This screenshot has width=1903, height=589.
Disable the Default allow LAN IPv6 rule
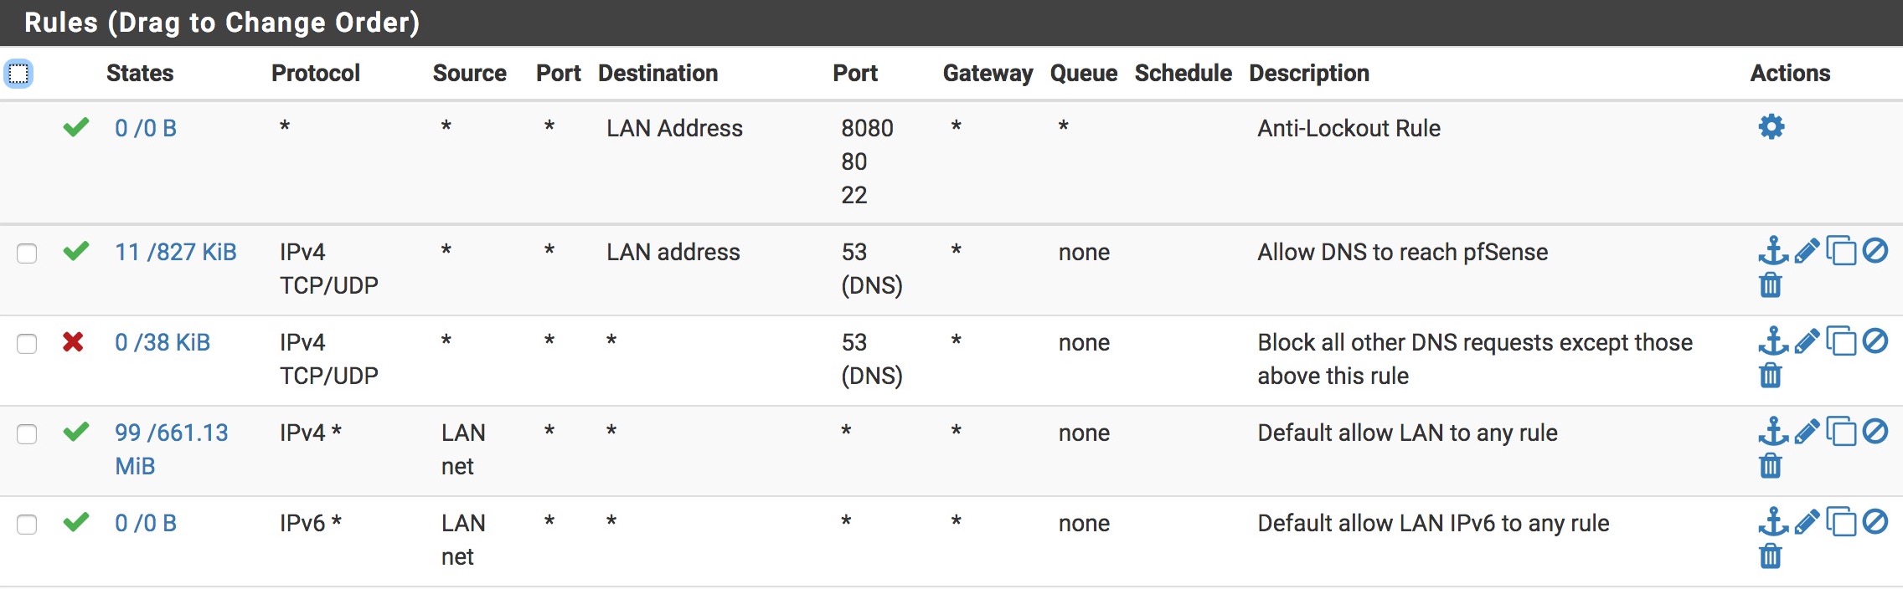tap(1875, 522)
